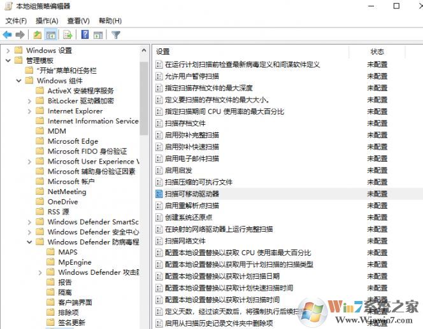Click folder icon of MAPS

point(50,252)
